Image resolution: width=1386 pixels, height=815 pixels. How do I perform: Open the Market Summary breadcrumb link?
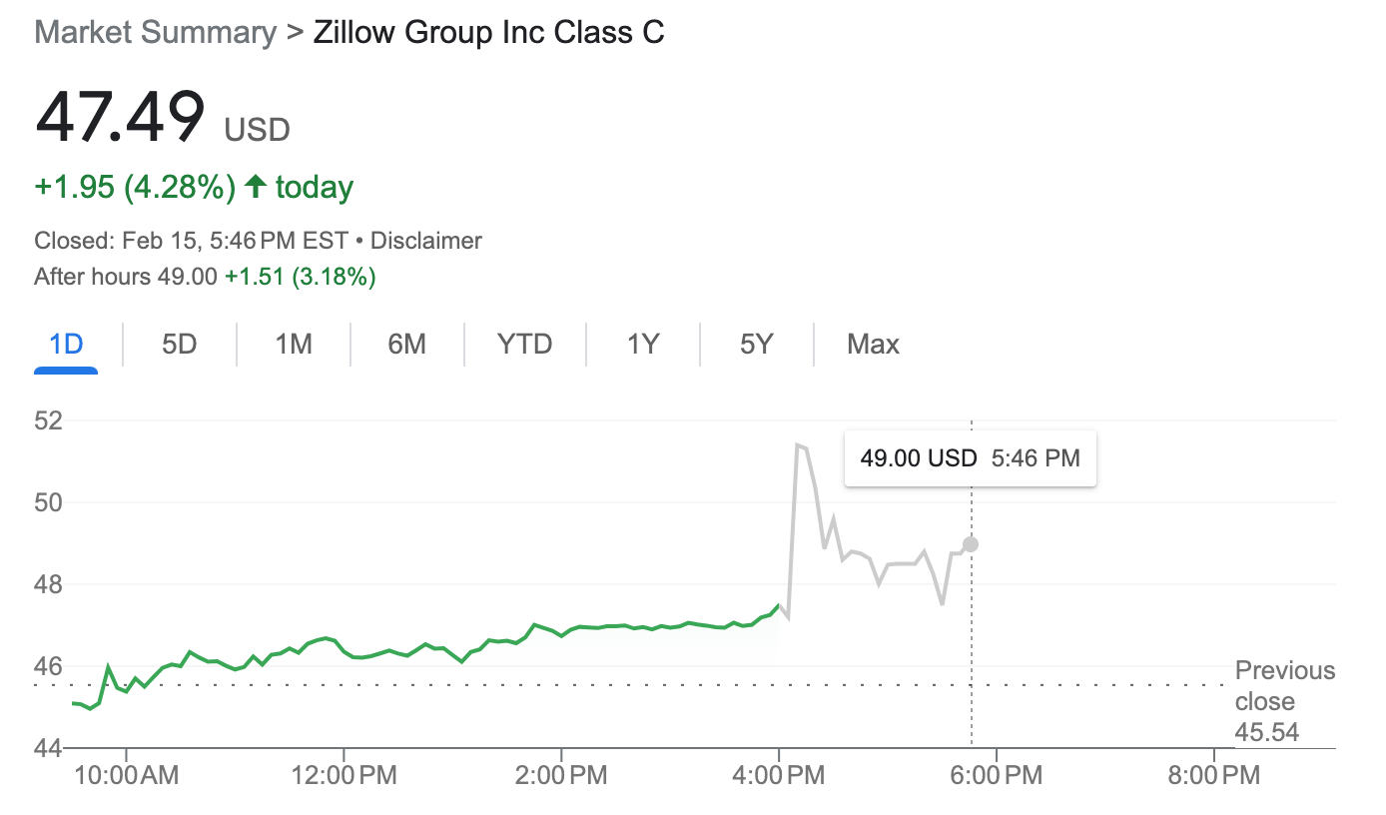[x=155, y=32]
